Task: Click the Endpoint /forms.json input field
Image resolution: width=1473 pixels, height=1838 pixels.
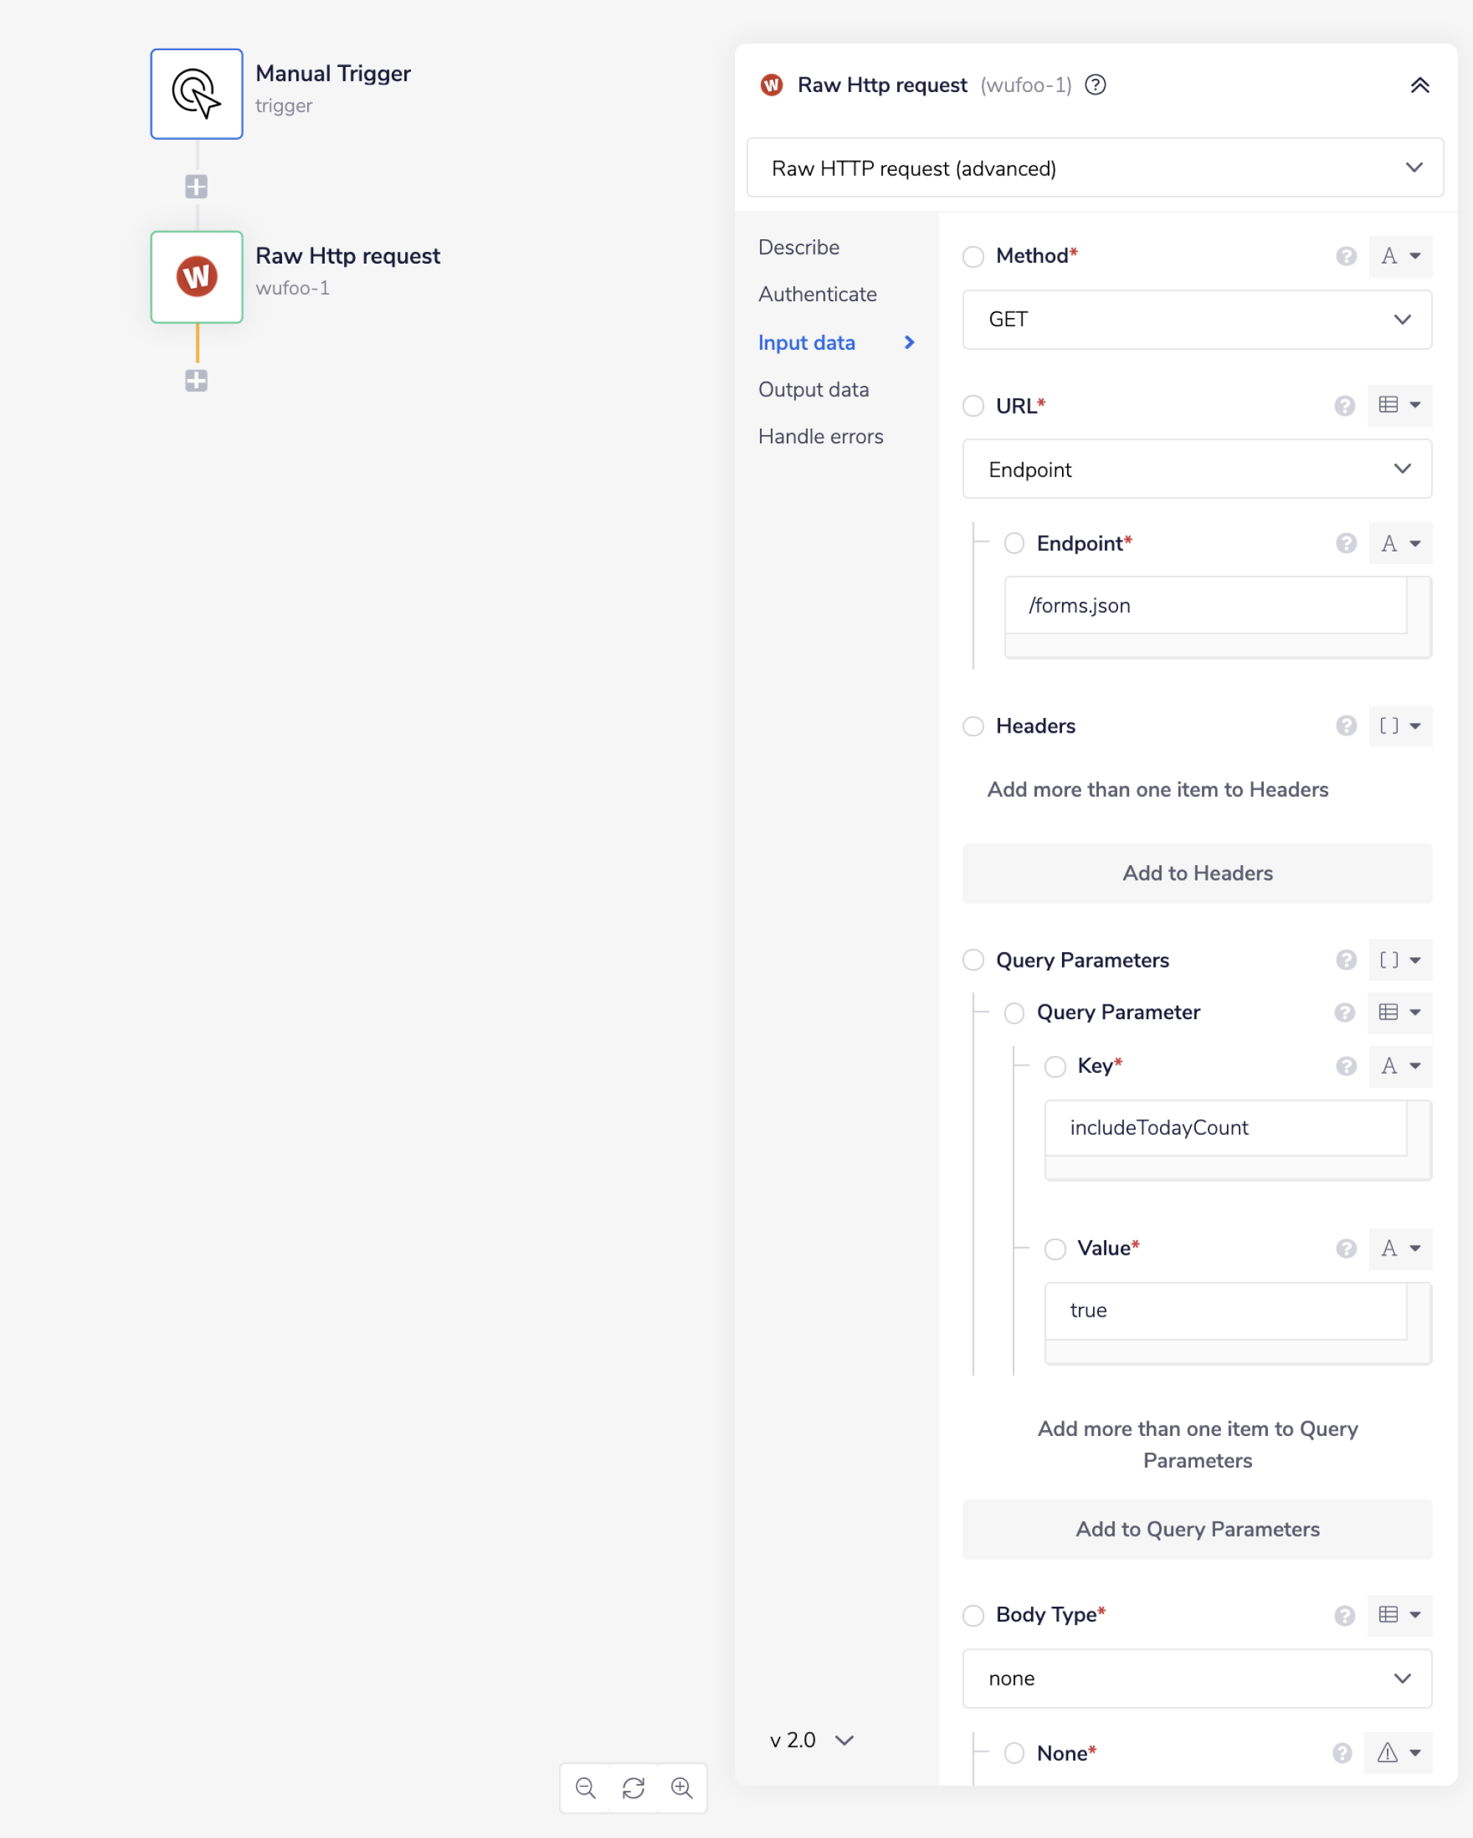Action: (x=1204, y=605)
